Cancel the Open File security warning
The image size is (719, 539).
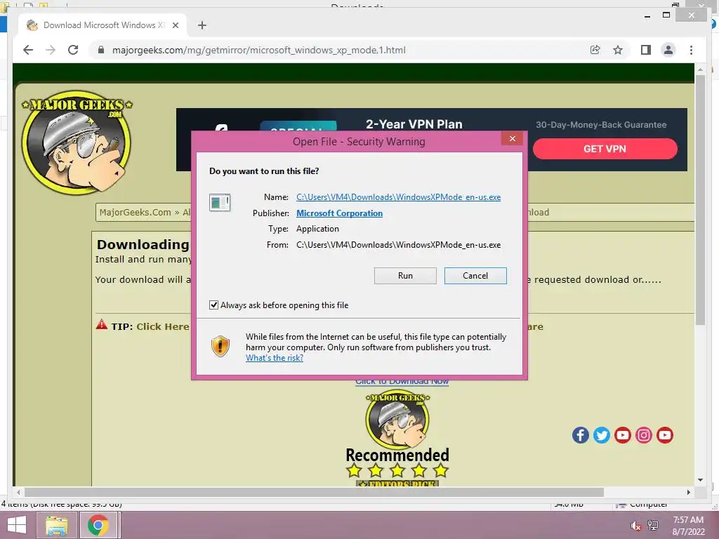(475, 275)
